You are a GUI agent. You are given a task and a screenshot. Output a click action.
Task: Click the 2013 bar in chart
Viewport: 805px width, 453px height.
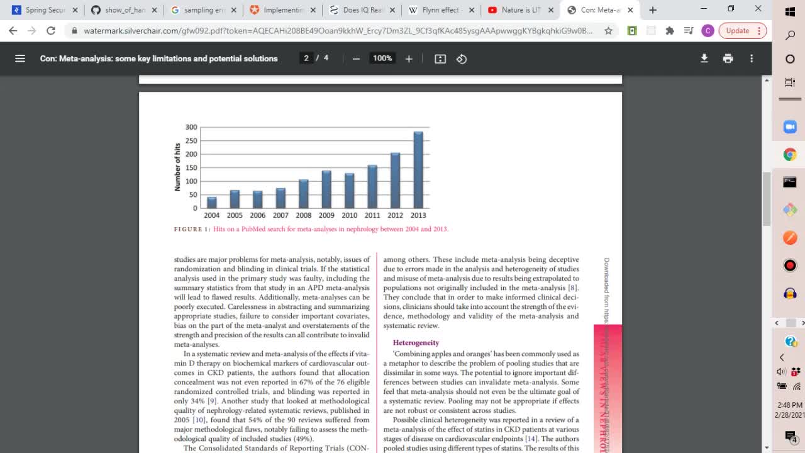click(x=418, y=170)
